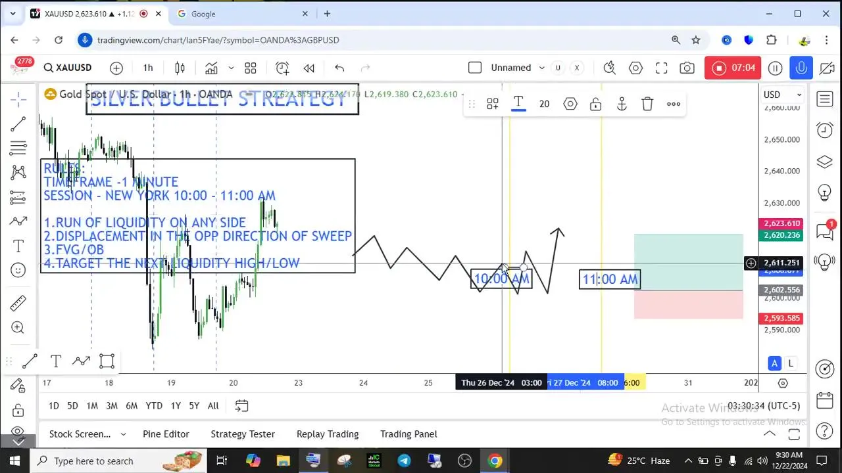Toggle stay in drawing mode pencil-lock icon
The height and width of the screenshot is (473, 842).
pos(18,386)
